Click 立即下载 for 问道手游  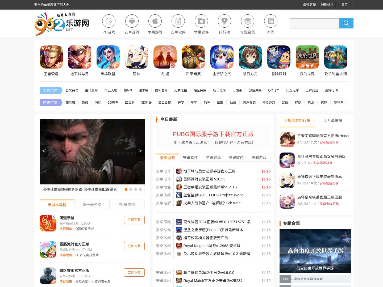134,220
